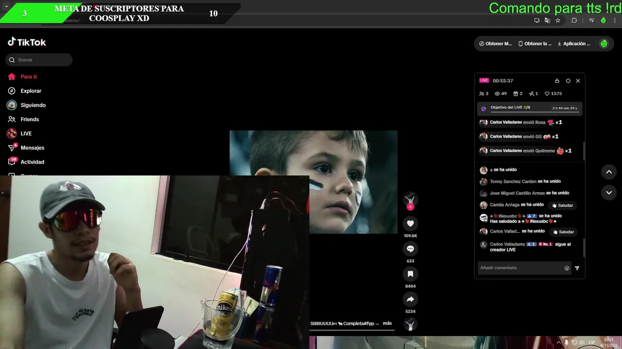
Task: Focus the Buscar search field
Action: (x=39, y=60)
